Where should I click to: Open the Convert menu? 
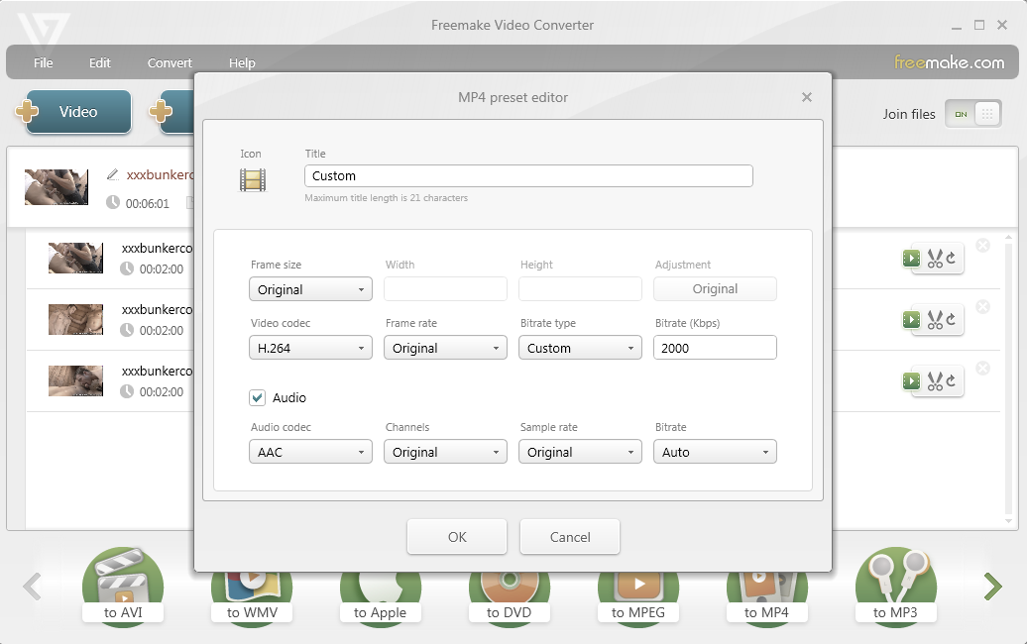coord(170,62)
